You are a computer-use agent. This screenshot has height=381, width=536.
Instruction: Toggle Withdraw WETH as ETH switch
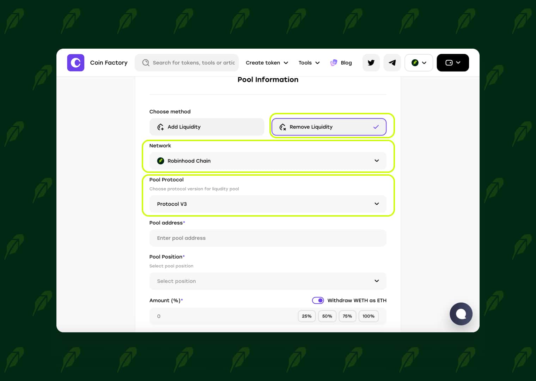click(x=318, y=301)
